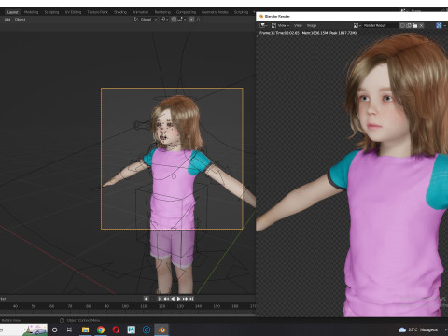Jump to the previous keyframe
Viewport: 448px width, 336px height.
(166, 299)
